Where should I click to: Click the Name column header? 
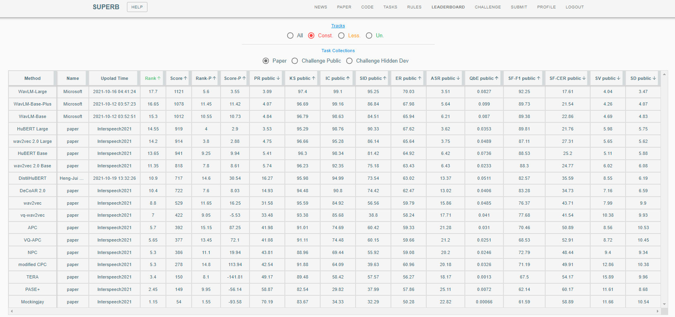73,78
